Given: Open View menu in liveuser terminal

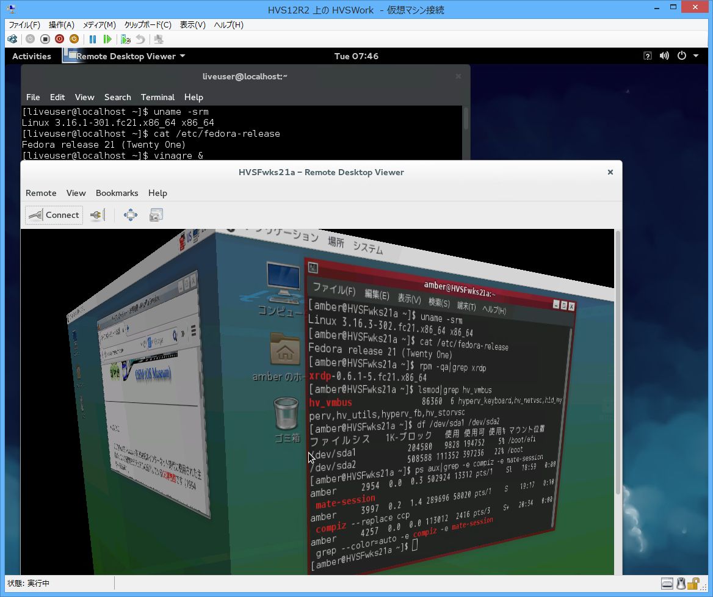Looking at the screenshot, I should tap(85, 97).
